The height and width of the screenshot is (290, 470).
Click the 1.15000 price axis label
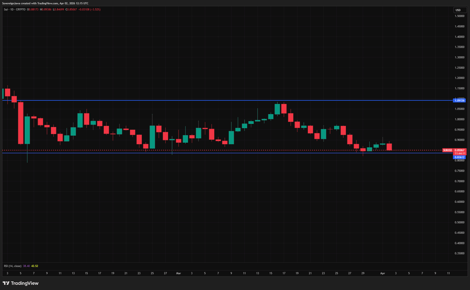[459, 88]
